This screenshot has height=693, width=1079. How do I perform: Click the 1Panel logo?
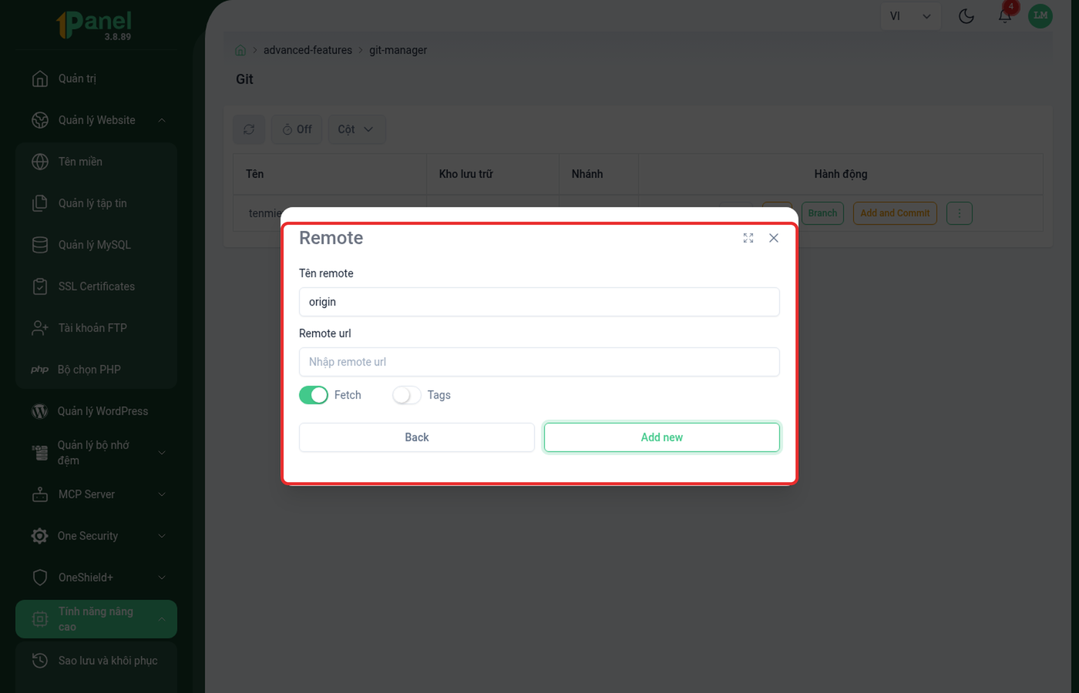click(94, 25)
